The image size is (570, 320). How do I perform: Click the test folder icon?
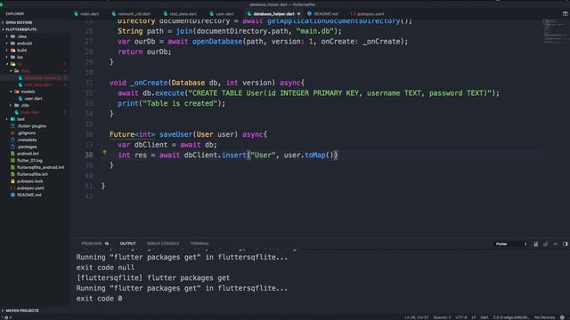[13, 119]
